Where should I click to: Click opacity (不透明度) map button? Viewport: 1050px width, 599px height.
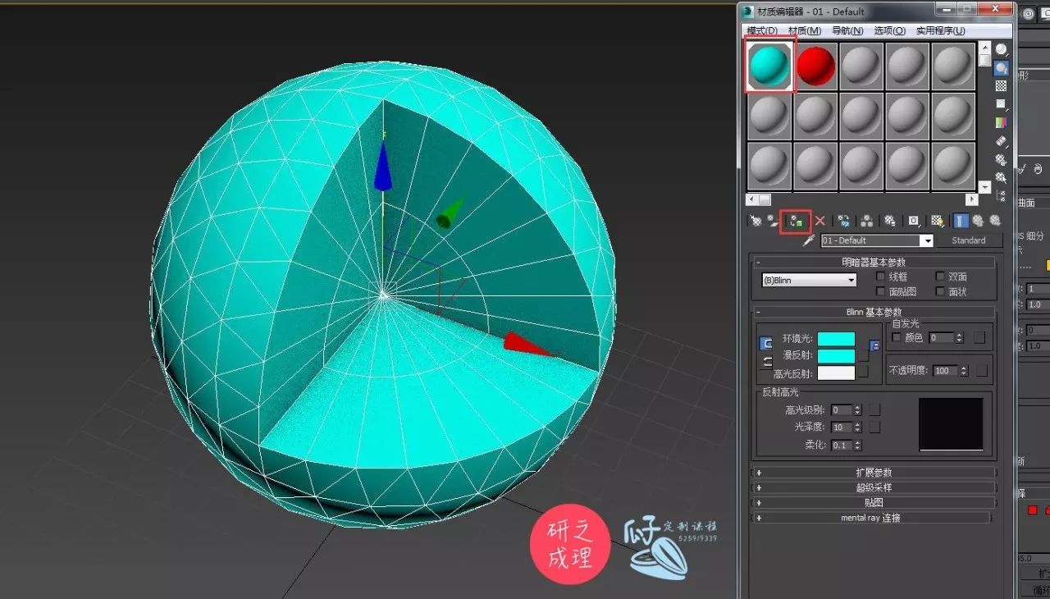[981, 371]
